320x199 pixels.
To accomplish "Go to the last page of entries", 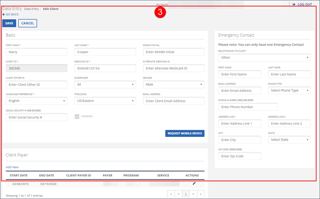I will [201, 194].
